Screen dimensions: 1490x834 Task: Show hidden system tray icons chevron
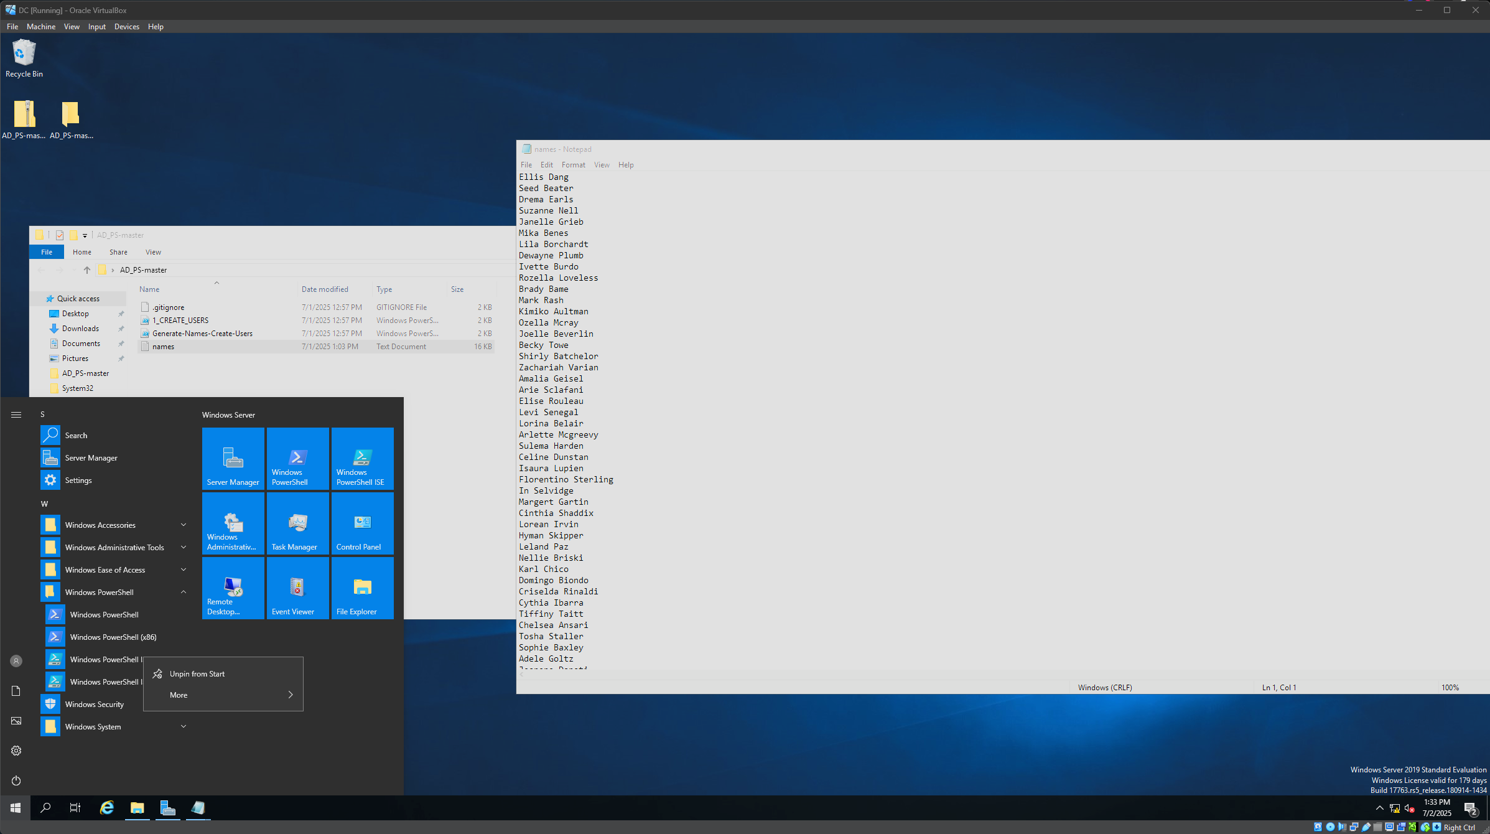(x=1379, y=808)
